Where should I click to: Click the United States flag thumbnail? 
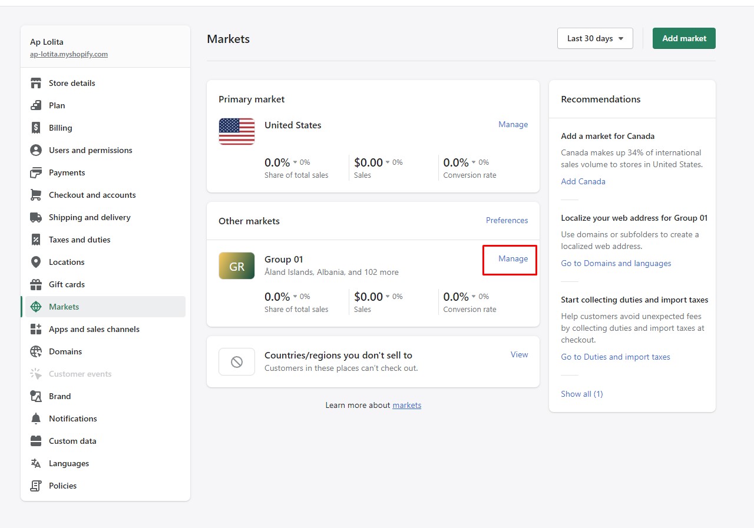pyautogui.click(x=237, y=131)
